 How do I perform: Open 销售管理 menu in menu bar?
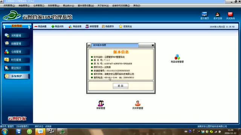[x=24, y=6]
